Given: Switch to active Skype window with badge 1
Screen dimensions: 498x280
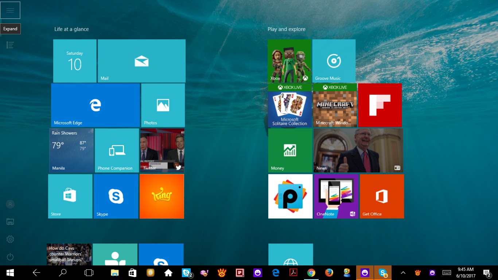Looking at the screenshot, I should 383,273.
